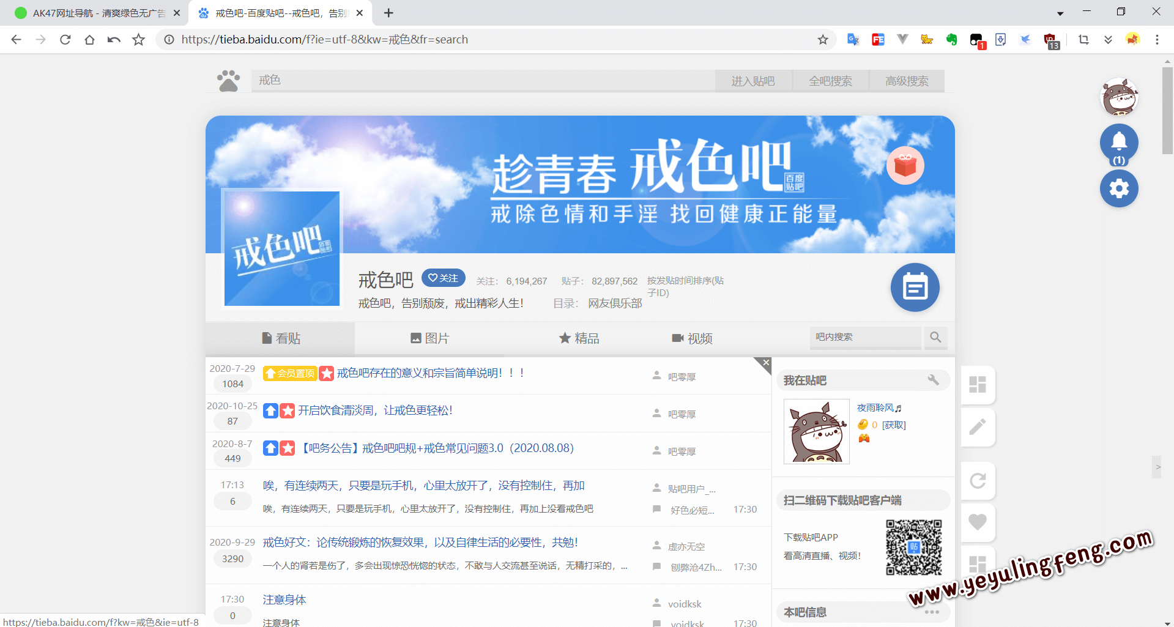Image resolution: width=1174 pixels, height=627 pixels.
Task: Expand the extensions overflow chevron
Action: point(1108,40)
